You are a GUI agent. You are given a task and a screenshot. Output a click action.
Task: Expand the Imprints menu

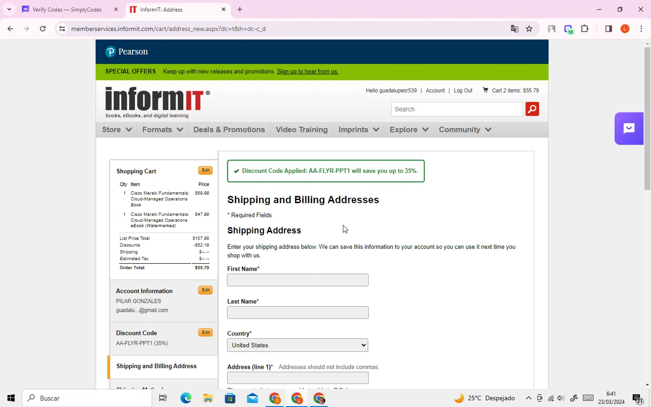(358, 130)
